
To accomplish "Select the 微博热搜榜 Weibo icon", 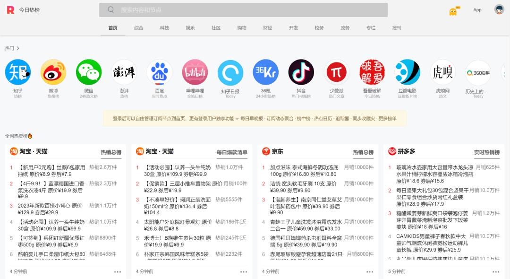I will [x=53, y=71].
